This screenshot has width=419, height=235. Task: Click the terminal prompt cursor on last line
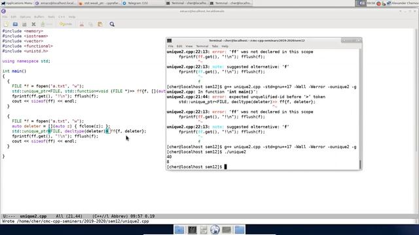(x=225, y=167)
